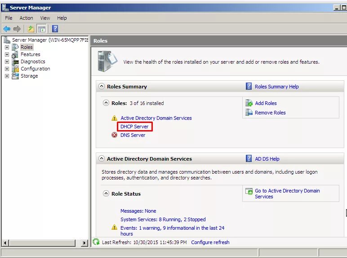
Task: Click the Configure refresh link
Action: pyautogui.click(x=210, y=242)
